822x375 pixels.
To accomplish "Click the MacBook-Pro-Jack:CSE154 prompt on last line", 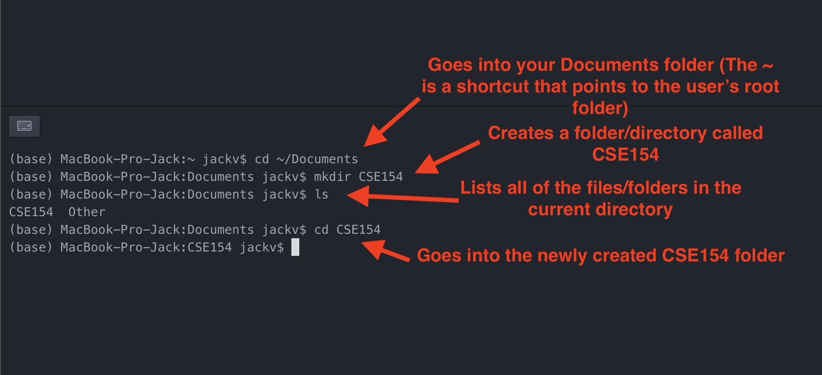I will [x=146, y=247].
